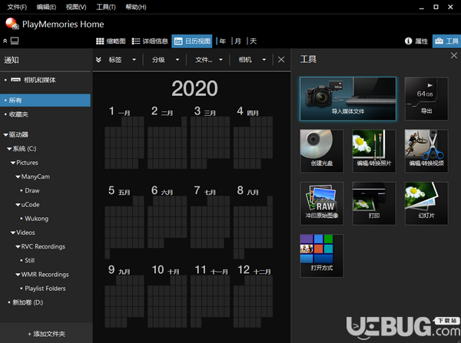Screen dimensions: 461x343
Task: Open the Import Media Files (导入媒体文件) tool
Action: [348, 99]
